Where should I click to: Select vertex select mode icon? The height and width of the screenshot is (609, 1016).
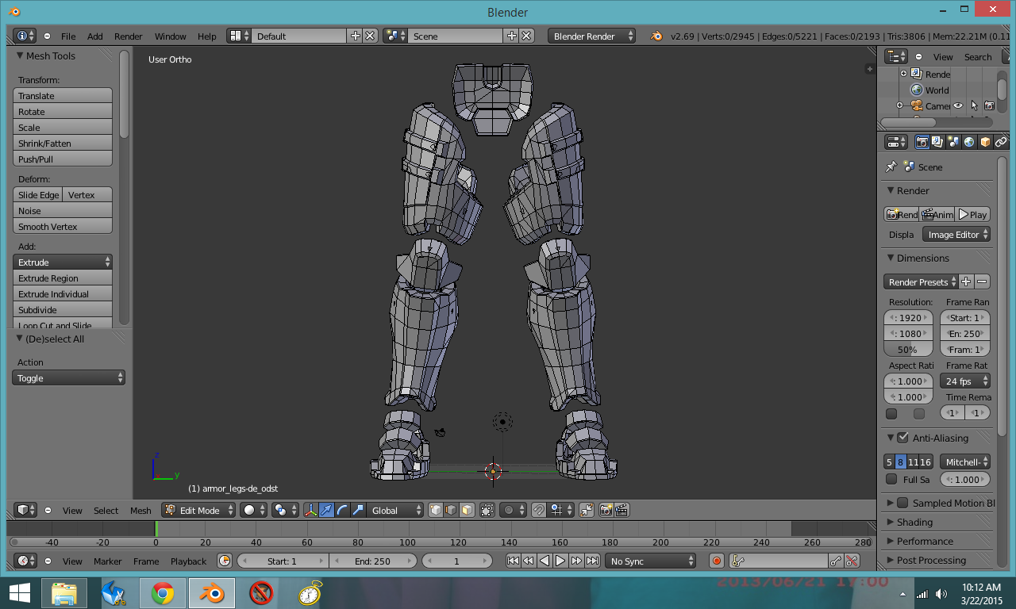pos(436,511)
